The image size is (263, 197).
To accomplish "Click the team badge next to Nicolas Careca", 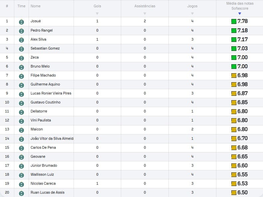I will [21, 184].
